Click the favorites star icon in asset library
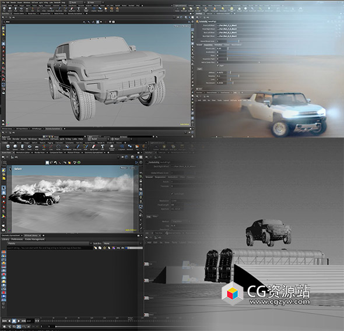This screenshot has width=344, height=331. (104, 248)
